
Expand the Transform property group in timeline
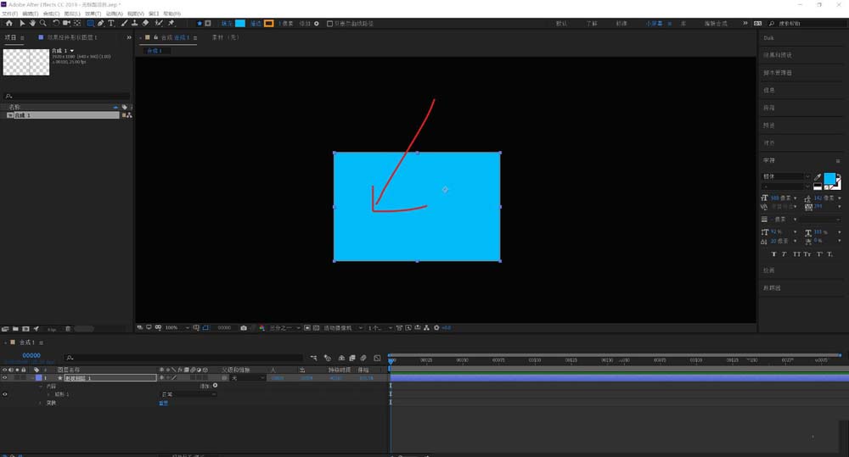click(41, 403)
